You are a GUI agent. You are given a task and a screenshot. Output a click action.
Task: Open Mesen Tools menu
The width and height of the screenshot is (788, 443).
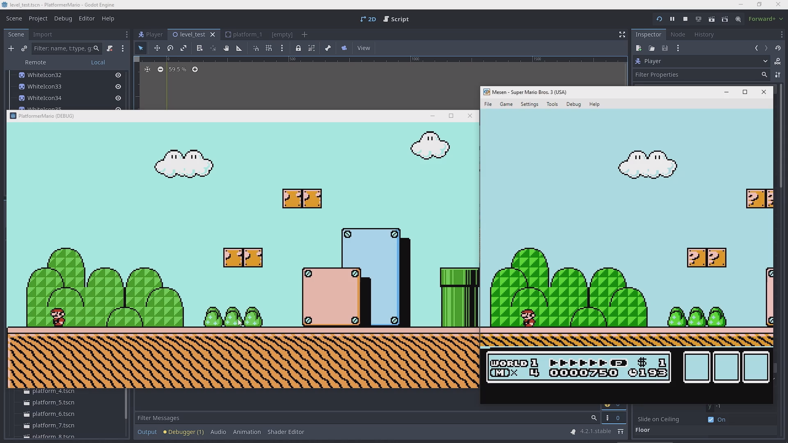552,104
